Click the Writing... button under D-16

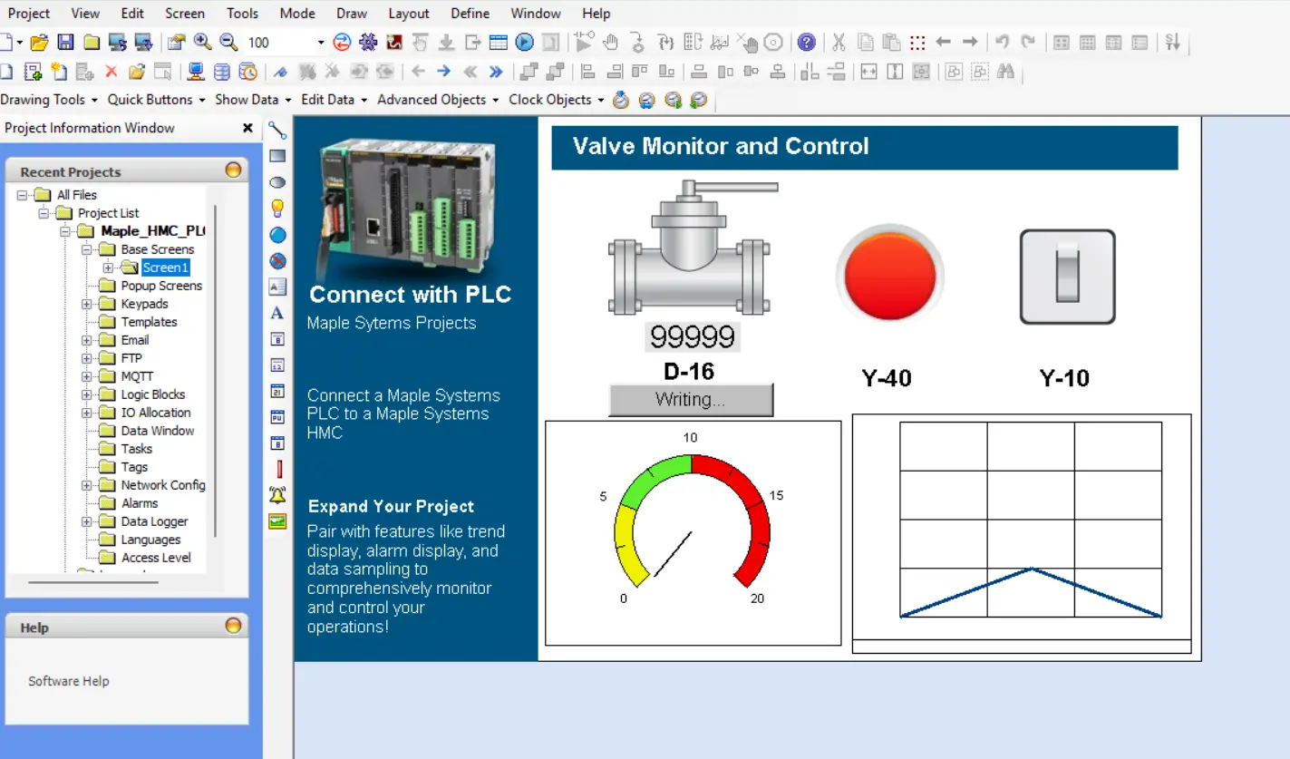(x=690, y=400)
